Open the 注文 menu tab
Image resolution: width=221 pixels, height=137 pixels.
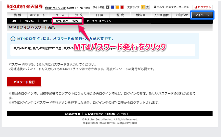coord(79,15)
